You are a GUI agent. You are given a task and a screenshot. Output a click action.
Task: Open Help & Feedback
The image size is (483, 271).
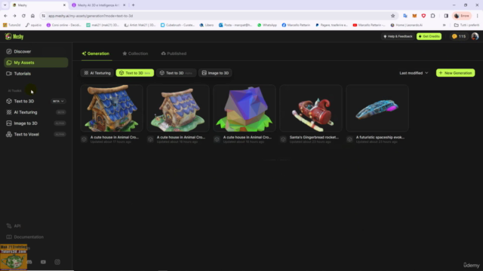398,37
